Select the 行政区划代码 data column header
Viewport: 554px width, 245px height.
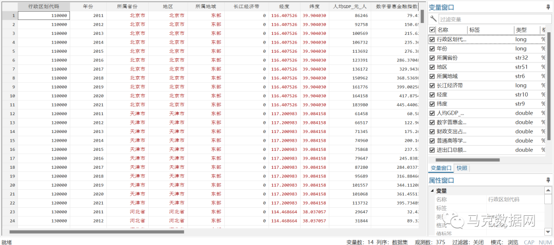click(44, 6)
